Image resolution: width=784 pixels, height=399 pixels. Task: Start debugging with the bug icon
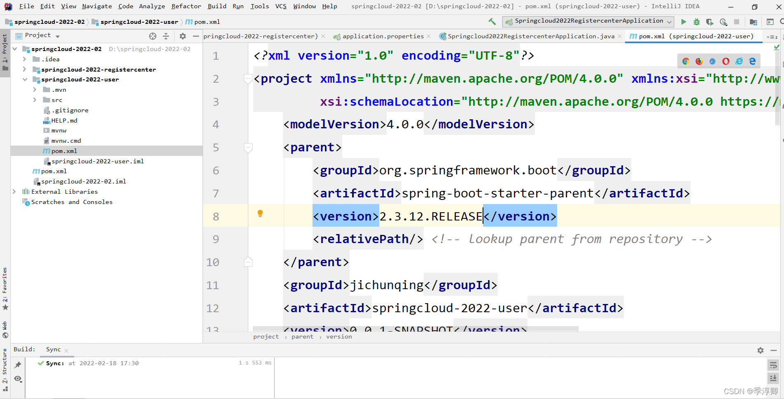pyautogui.click(x=697, y=22)
